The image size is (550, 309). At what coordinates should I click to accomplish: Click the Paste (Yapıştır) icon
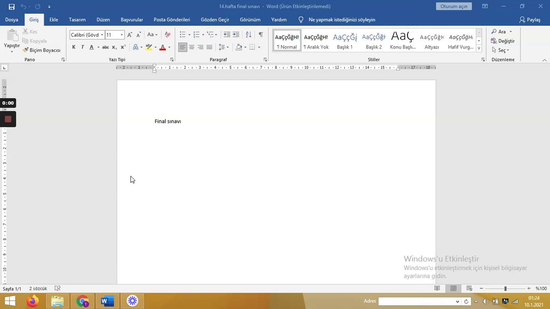[12, 36]
